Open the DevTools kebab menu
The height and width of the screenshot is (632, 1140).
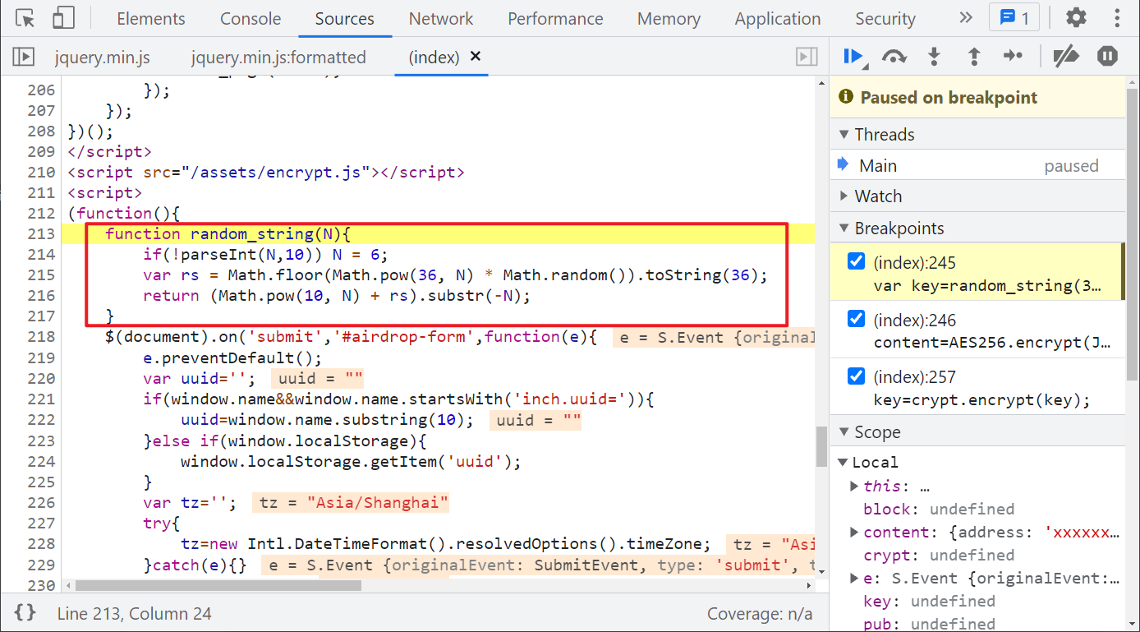pos(1117,18)
